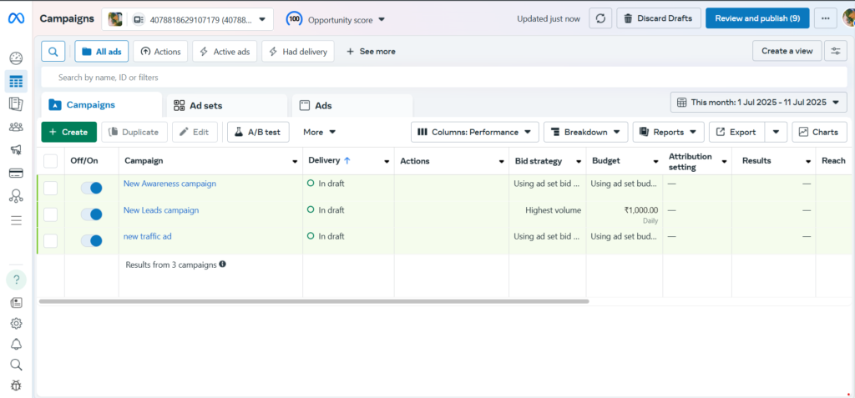Open the Help question mark icon

click(x=16, y=280)
